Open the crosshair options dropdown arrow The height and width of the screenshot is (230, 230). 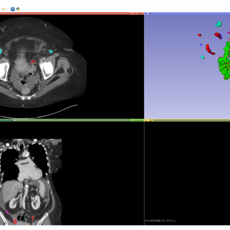click(6, 9)
